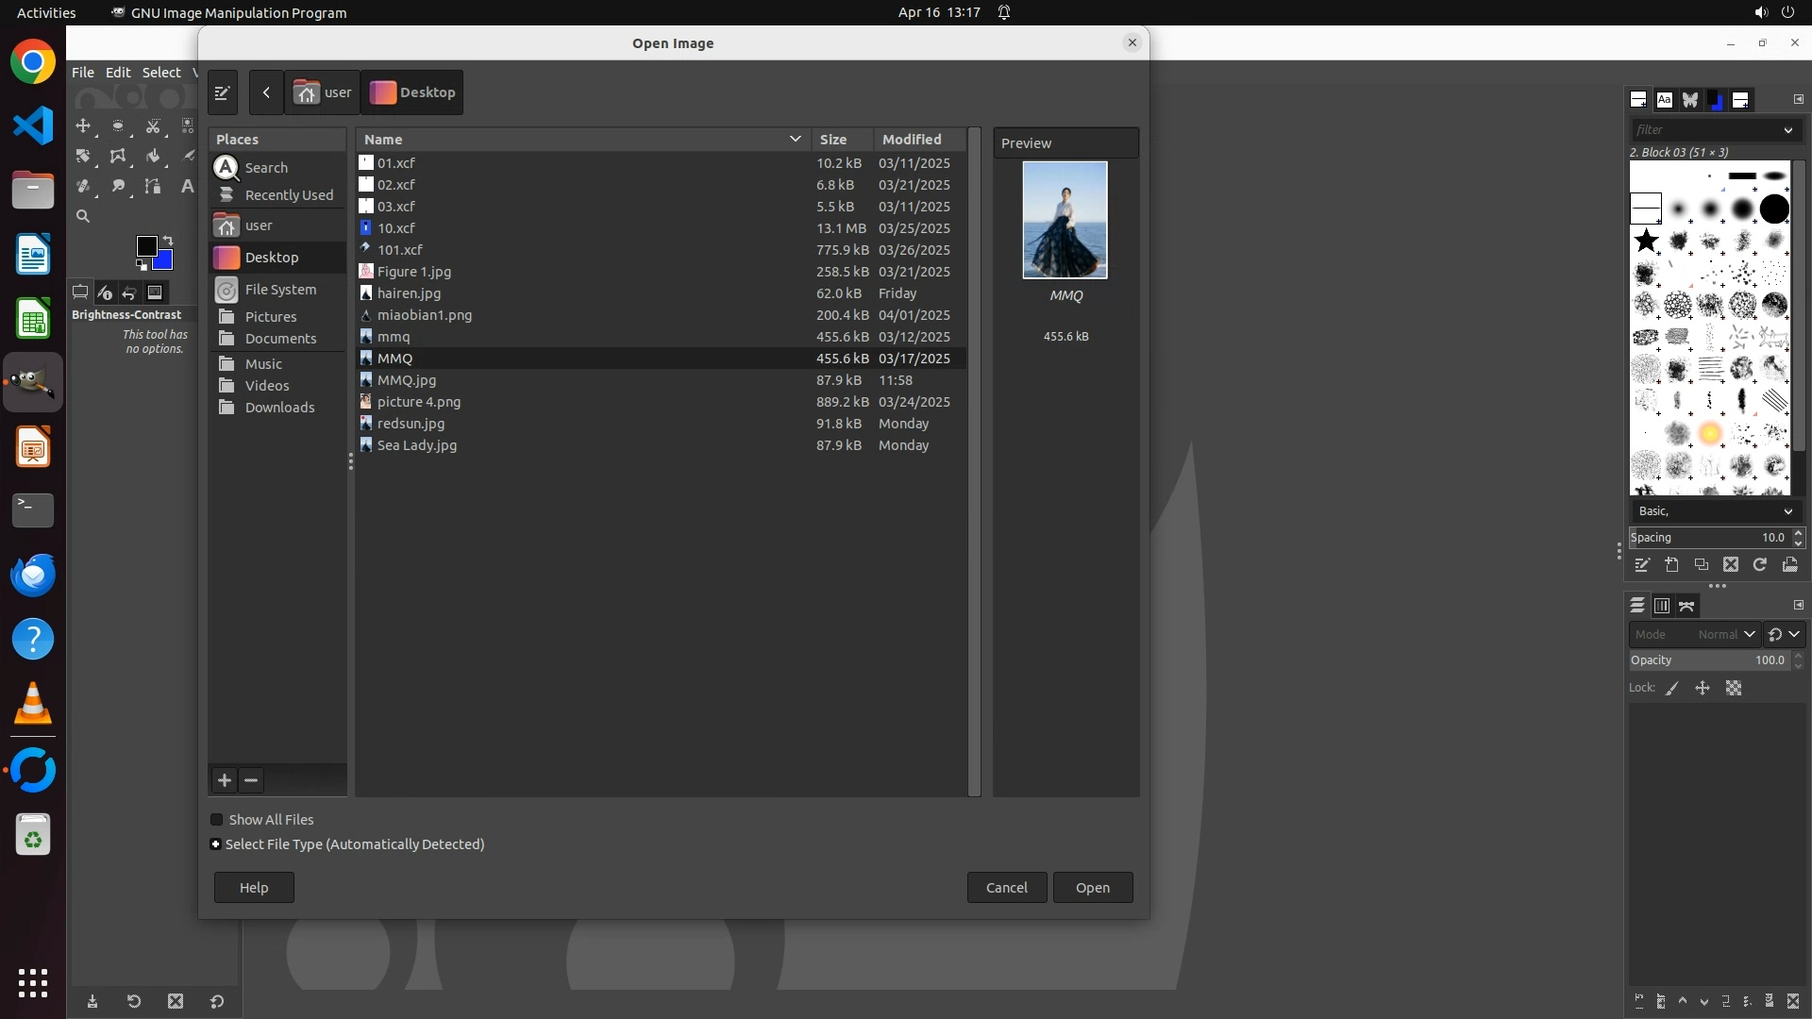Click the type-a-file-name pencil icon
This screenshot has height=1019, width=1812.
click(223, 92)
